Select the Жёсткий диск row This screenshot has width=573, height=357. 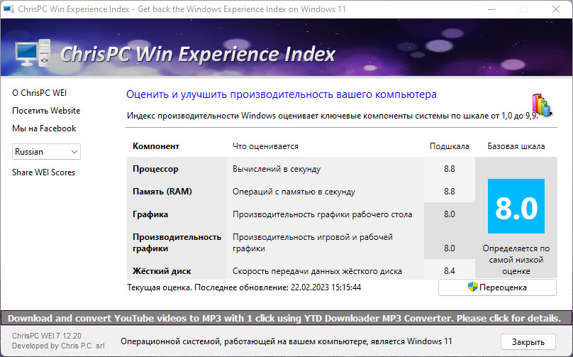(x=162, y=271)
